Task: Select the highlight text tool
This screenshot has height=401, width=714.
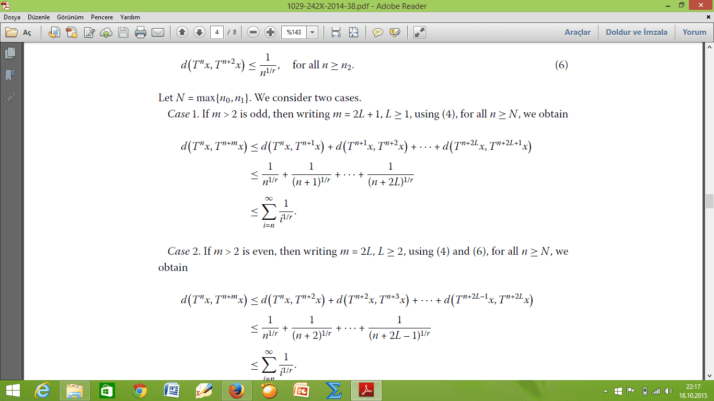Action: (395, 32)
